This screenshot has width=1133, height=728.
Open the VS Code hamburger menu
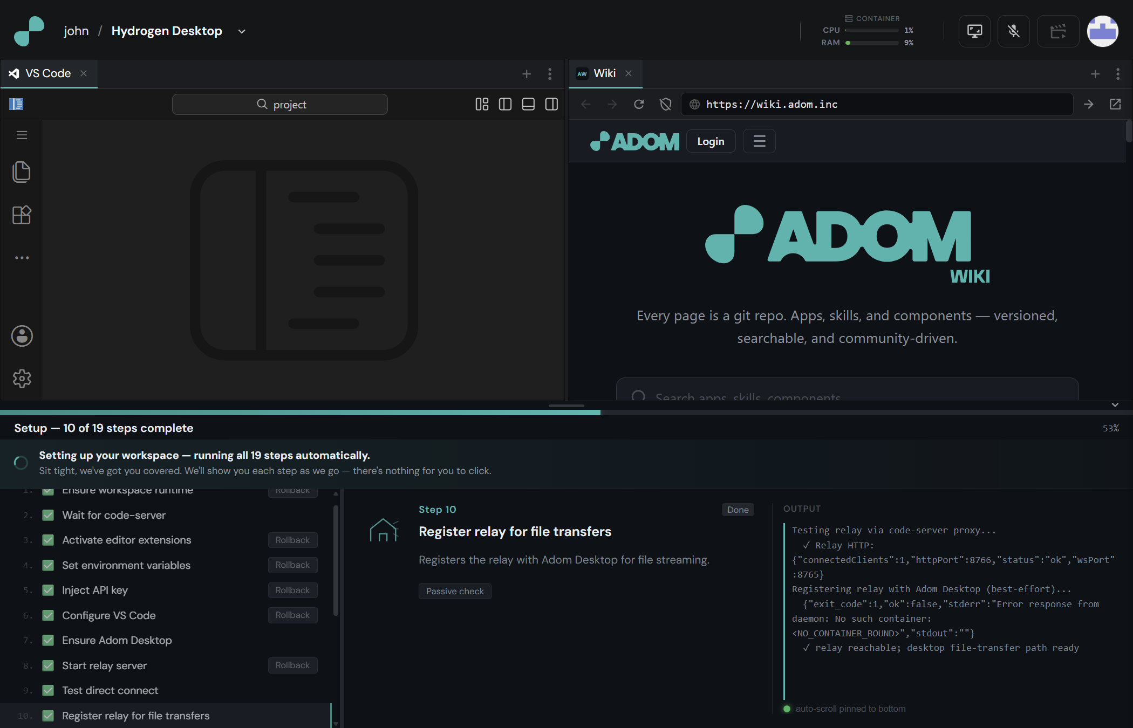tap(22, 135)
